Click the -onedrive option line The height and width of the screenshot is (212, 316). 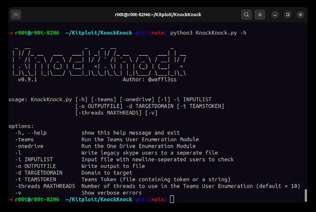point(28,146)
